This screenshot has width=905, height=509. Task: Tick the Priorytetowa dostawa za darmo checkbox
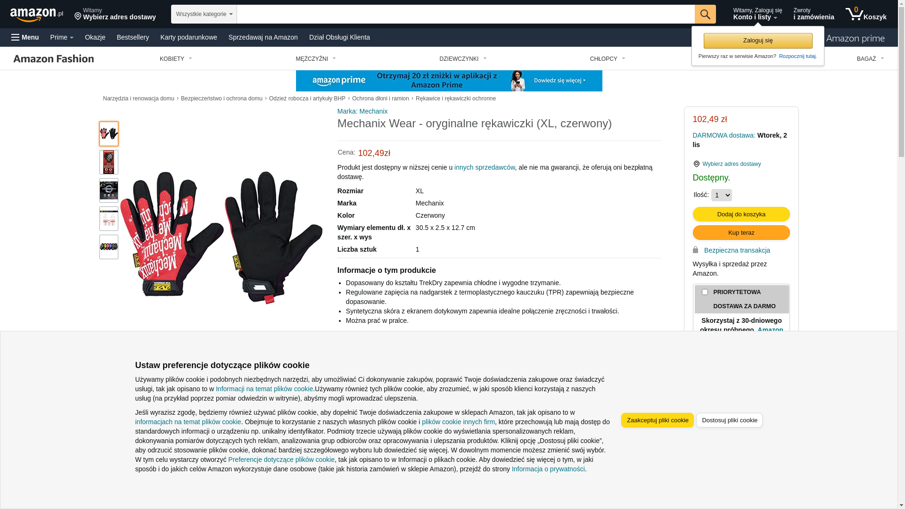tap(705, 292)
